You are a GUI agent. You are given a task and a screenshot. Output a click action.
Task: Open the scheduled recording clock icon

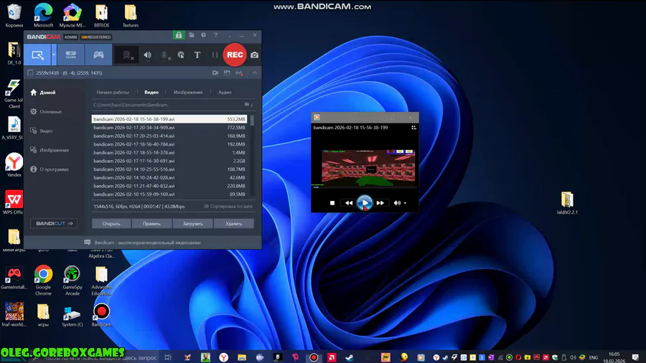coord(204,35)
